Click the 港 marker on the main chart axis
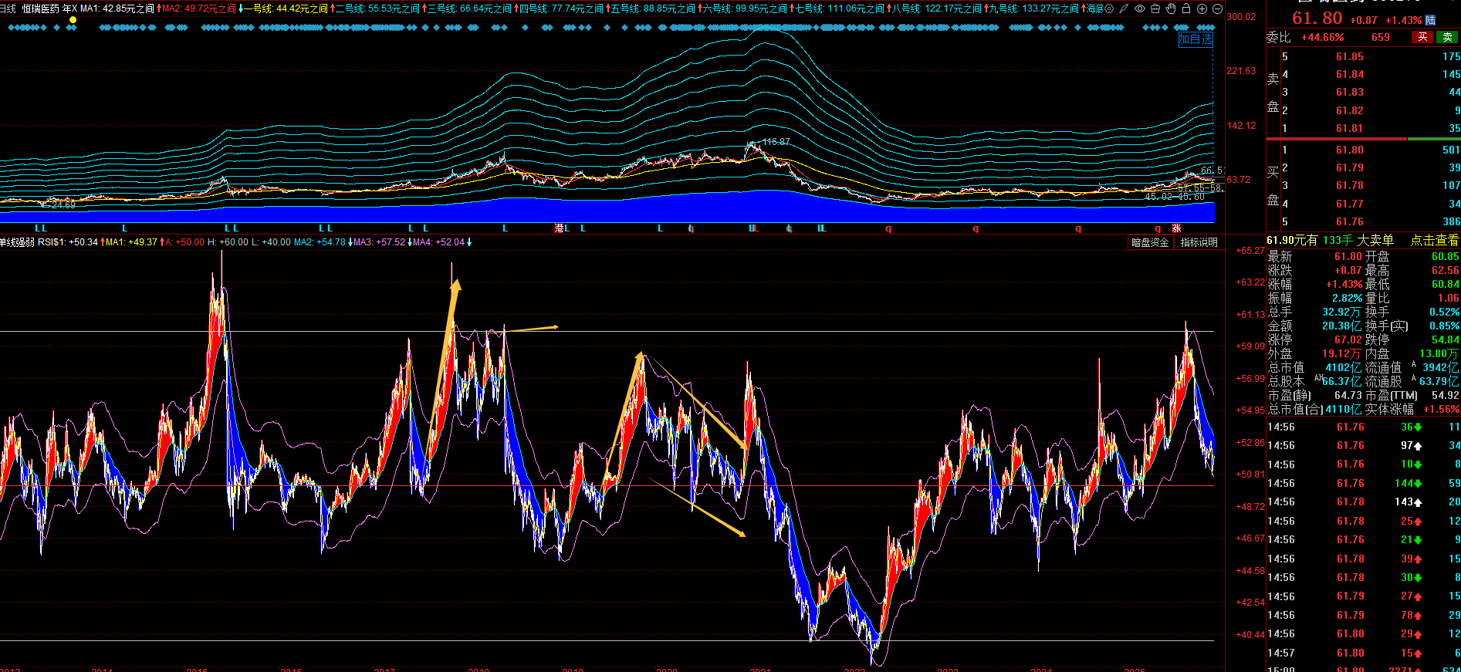1461x672 pixels. (x=559, y=228)
